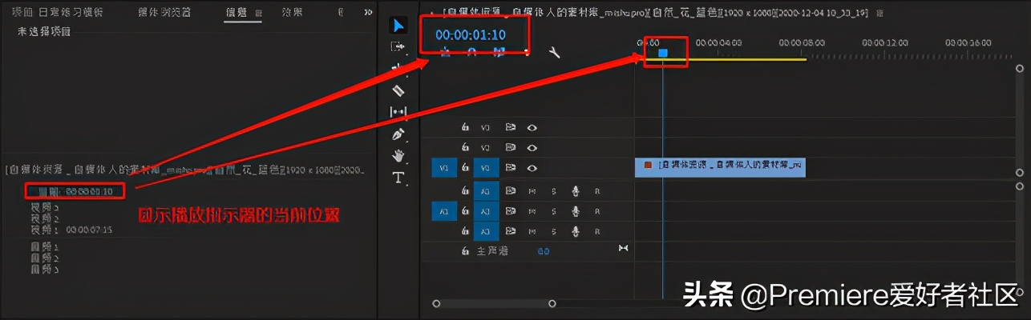Open the Media Browser tab
Viewport: 1031px width, 320px height.
pos(164,13)
